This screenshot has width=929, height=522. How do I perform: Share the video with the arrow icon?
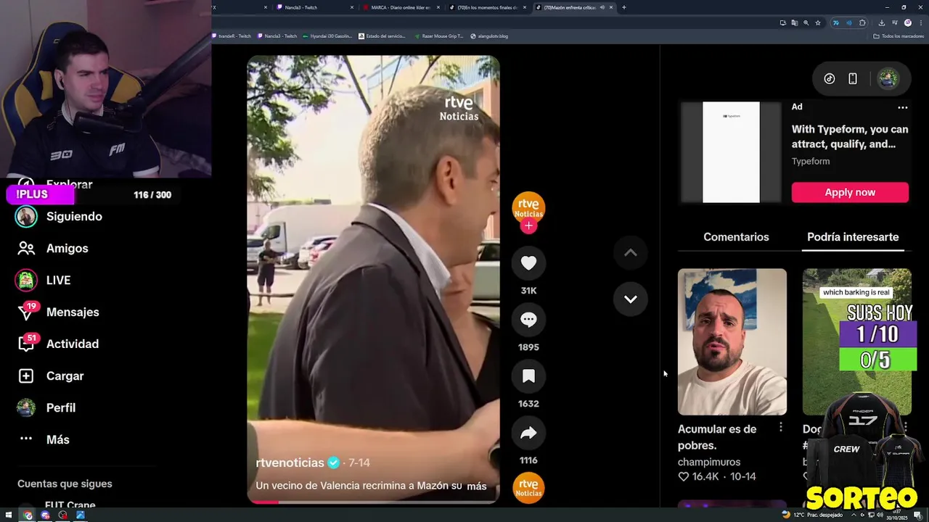[x=528, y=433]
